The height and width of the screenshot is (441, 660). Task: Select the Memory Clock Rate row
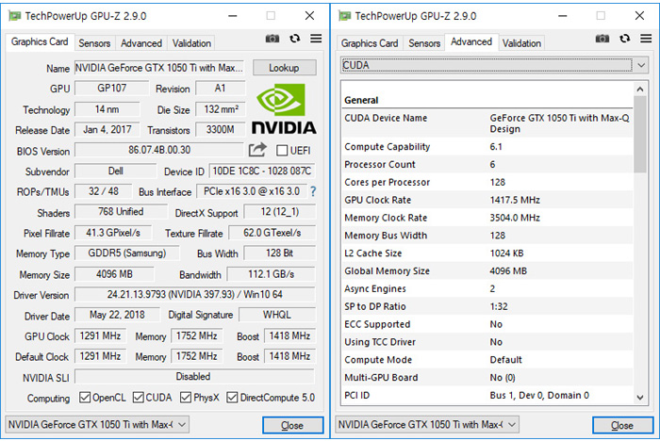[487, 218]
